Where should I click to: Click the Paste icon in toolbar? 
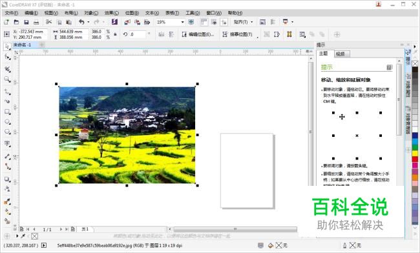(69, 22)
